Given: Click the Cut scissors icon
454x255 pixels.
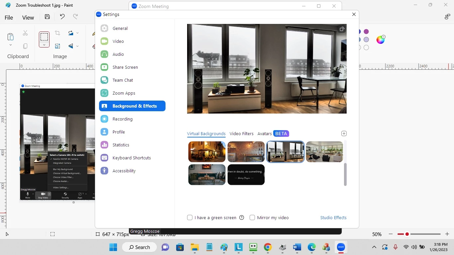Looking at the screenshot, I should (x=25, y=33).
